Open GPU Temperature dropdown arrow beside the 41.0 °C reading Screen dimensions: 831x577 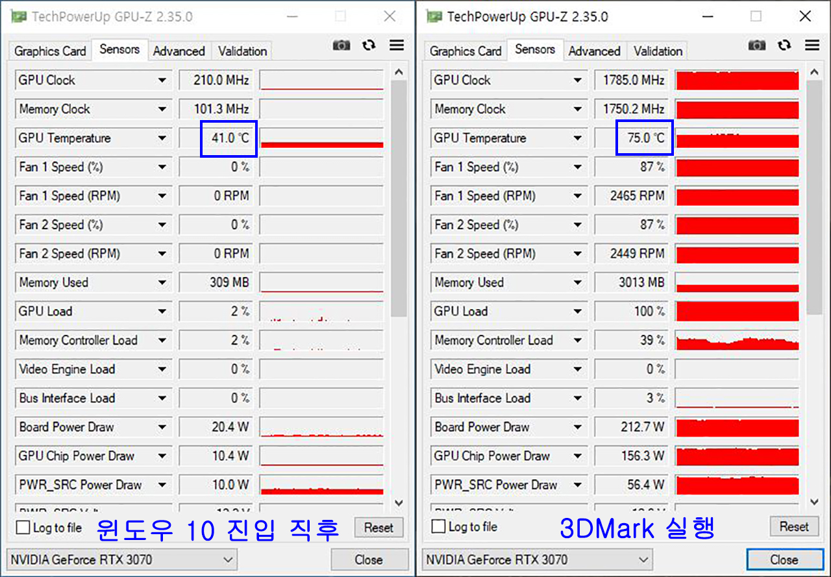(162, 138)
